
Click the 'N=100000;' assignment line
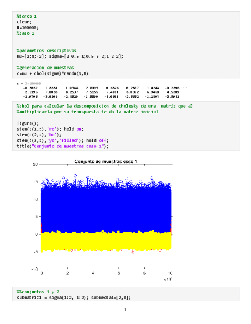tap(28, 28)
